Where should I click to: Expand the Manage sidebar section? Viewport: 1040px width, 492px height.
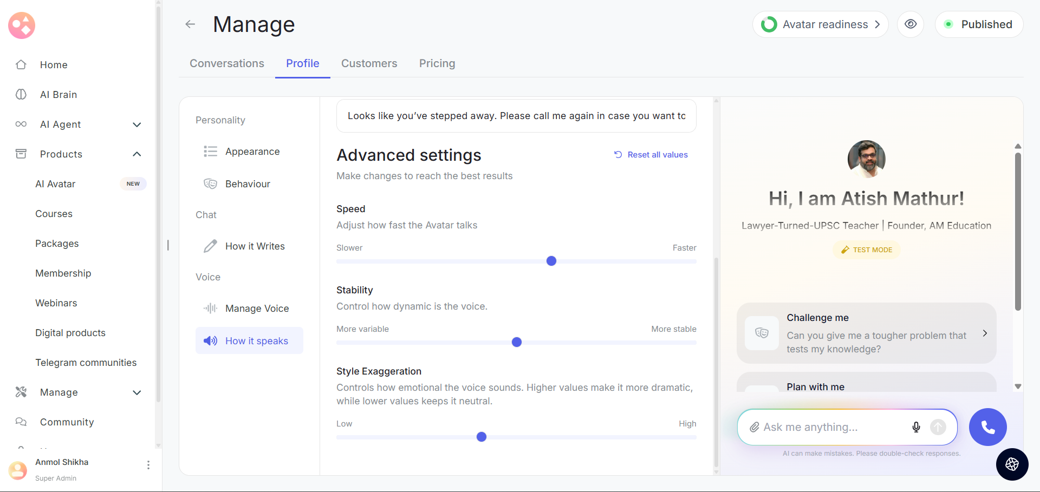(x=136, y=392)
